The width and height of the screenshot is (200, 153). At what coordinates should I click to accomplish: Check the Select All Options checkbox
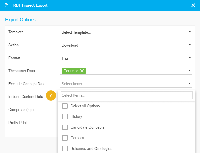pos(65,106)
